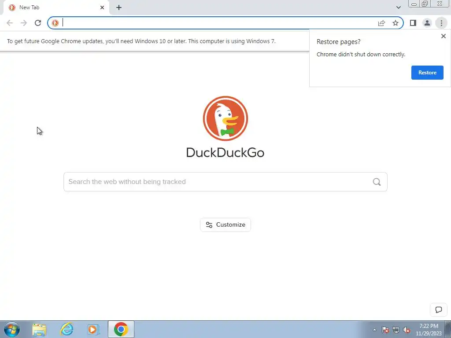Click the search magnifier icon
451x338 pixels.
(377, 182)
